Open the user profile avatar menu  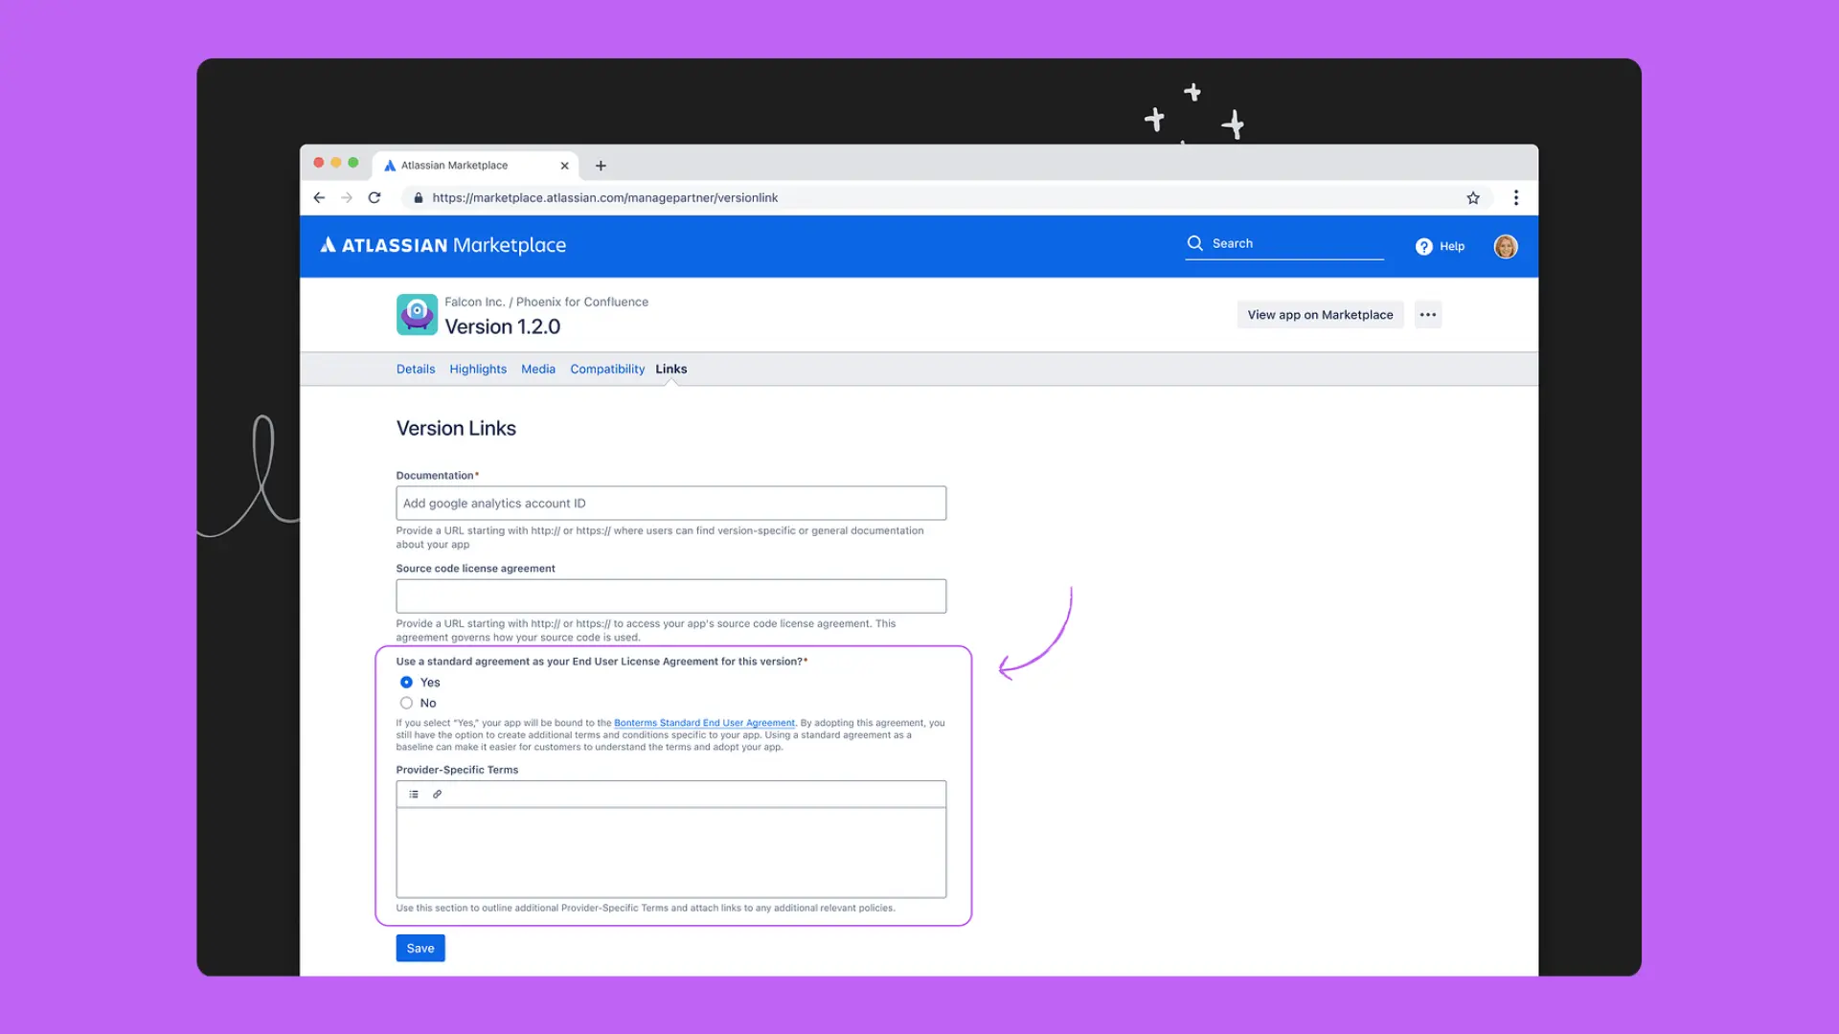pos(1506,246)
